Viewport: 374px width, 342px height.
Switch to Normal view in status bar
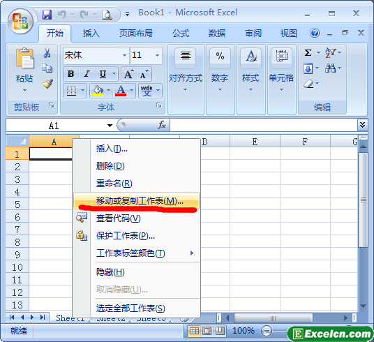coord(194,331)
